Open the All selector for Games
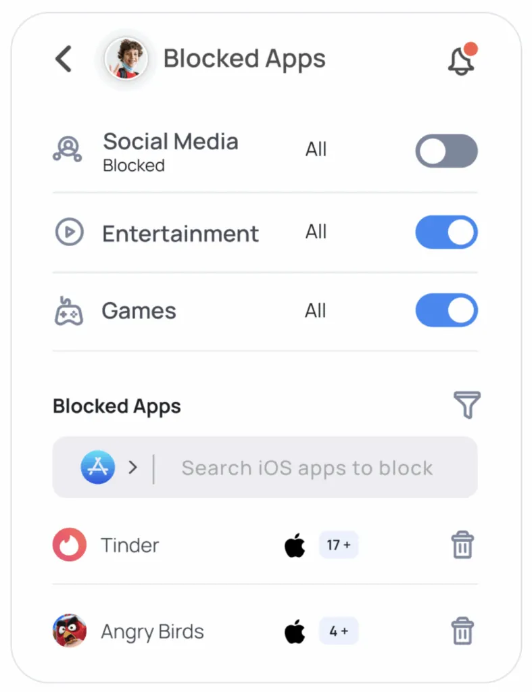This screenshot has height=692, width=532. (316, 311)
